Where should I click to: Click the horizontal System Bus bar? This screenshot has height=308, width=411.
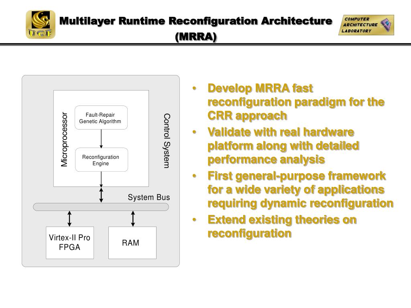coord(101,207)
